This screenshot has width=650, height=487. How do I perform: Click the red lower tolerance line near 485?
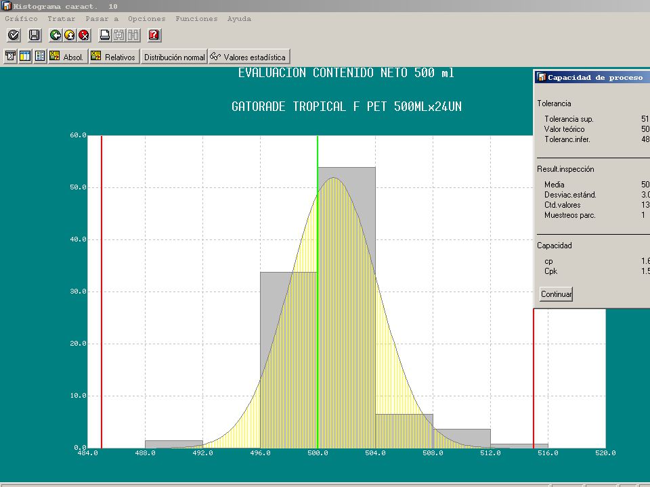pos(102,292)
